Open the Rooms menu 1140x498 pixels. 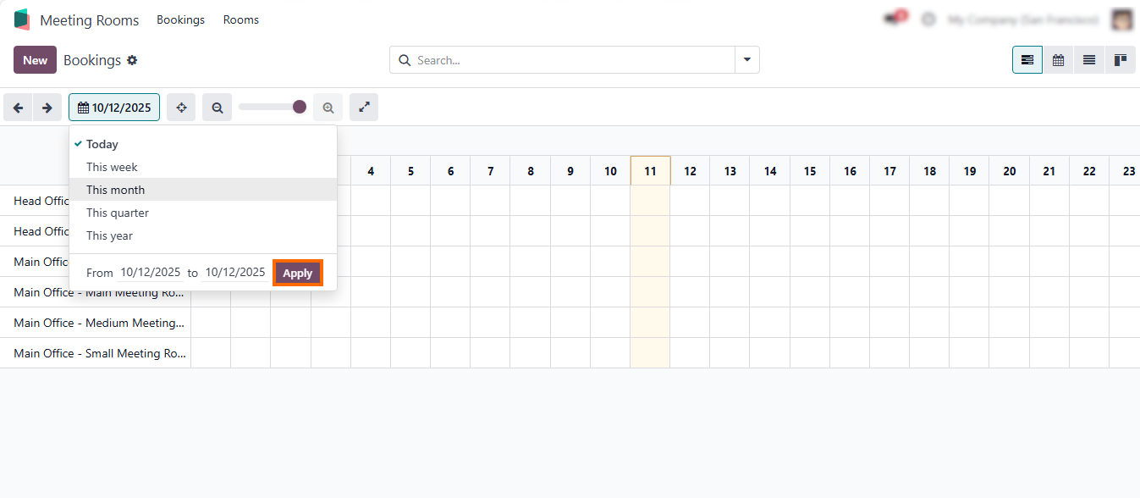(x=241, y=19)
